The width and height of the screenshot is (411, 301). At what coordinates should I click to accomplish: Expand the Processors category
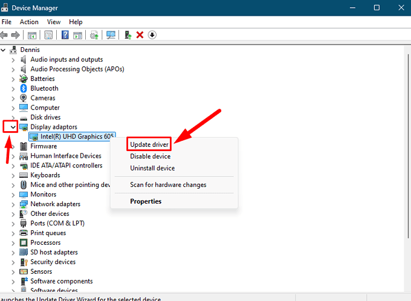point(13,242)
